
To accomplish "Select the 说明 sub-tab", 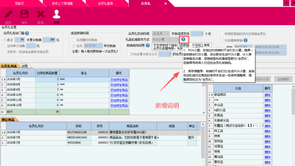I will pyautogui.click(x=25, y=66).
